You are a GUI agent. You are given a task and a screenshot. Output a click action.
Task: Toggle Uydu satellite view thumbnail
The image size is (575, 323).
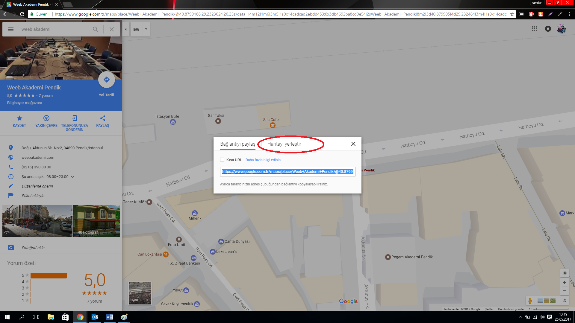coord(140,293)
